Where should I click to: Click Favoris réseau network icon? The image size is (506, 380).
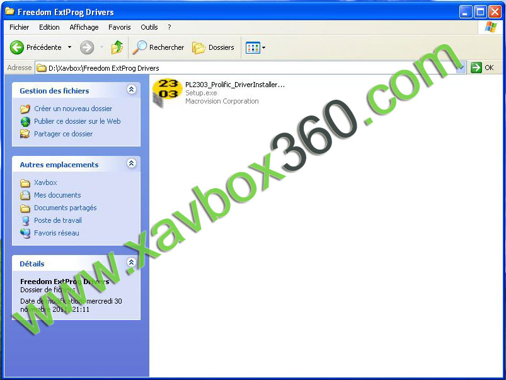(25, 234)
